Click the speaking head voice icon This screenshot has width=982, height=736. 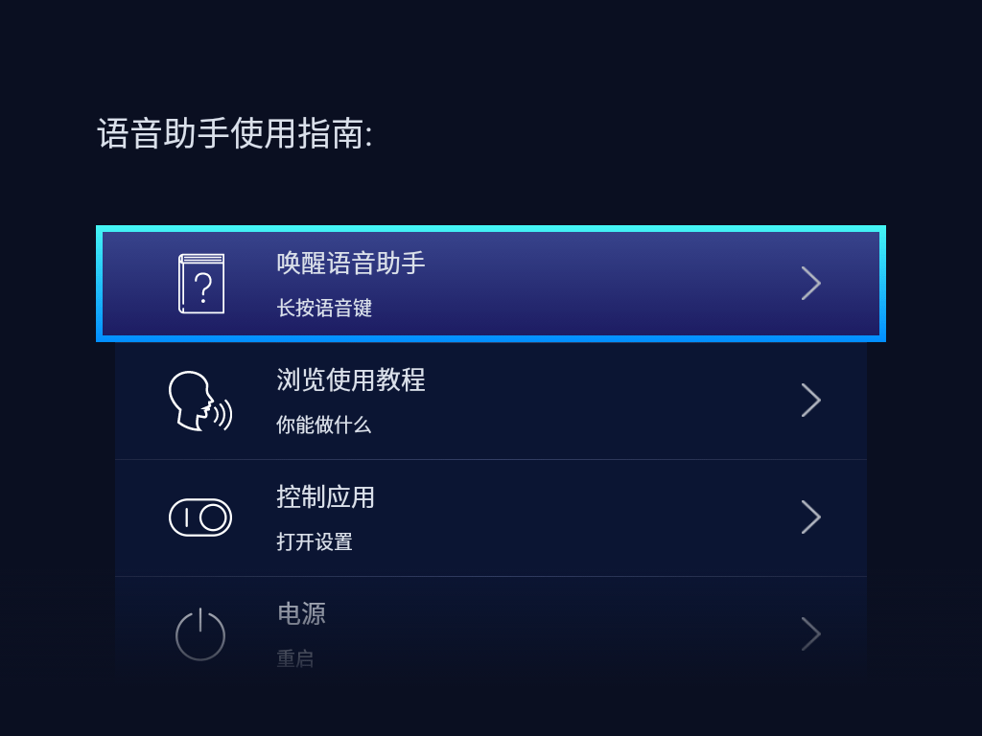click(199, 401)
